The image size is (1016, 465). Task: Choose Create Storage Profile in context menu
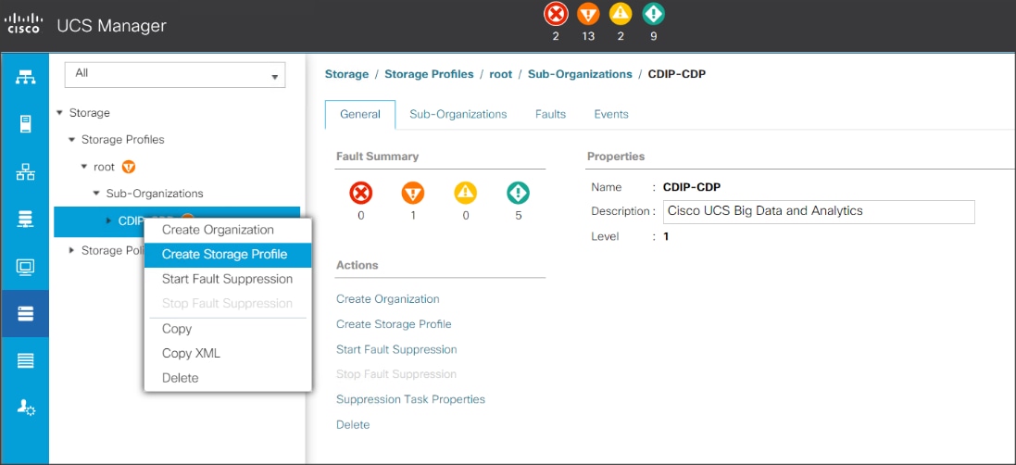[x=228, y=255]
